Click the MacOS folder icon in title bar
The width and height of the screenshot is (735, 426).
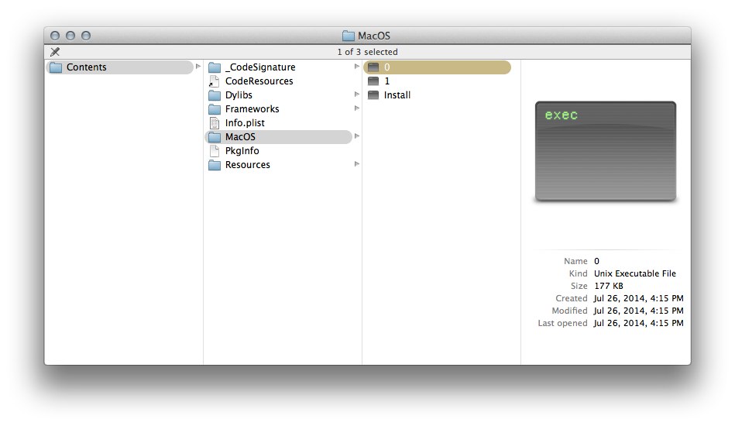pos(349,36)
